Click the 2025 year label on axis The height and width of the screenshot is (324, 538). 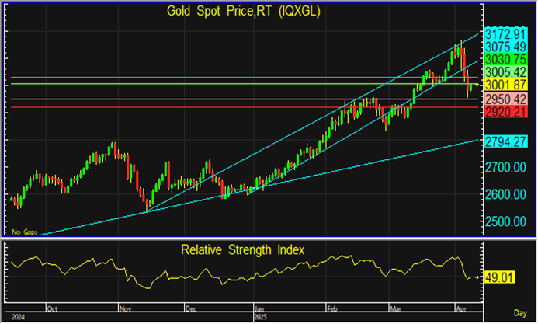coord(261,317)
